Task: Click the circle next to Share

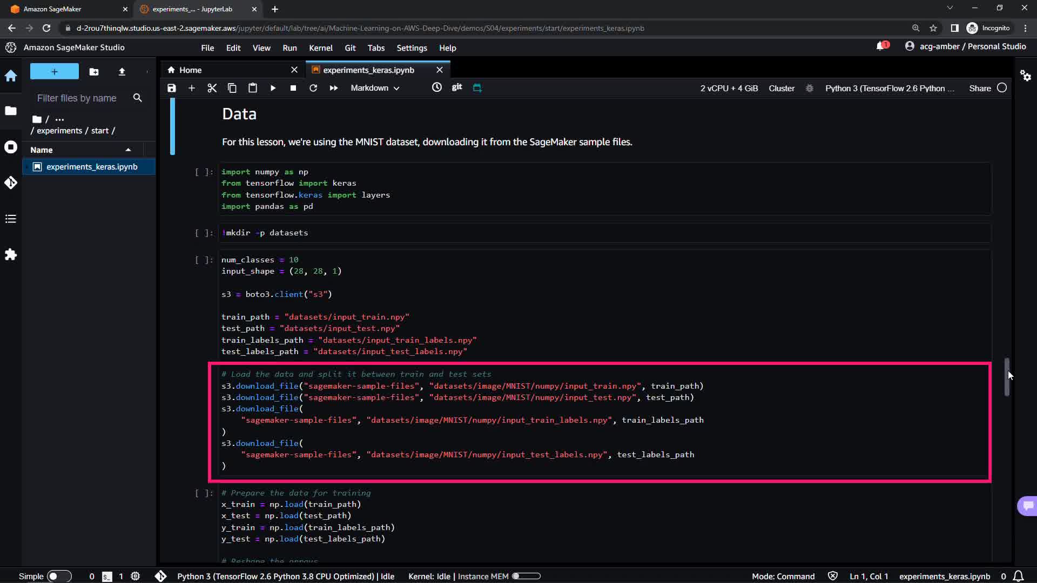Action: [1002, 88]
